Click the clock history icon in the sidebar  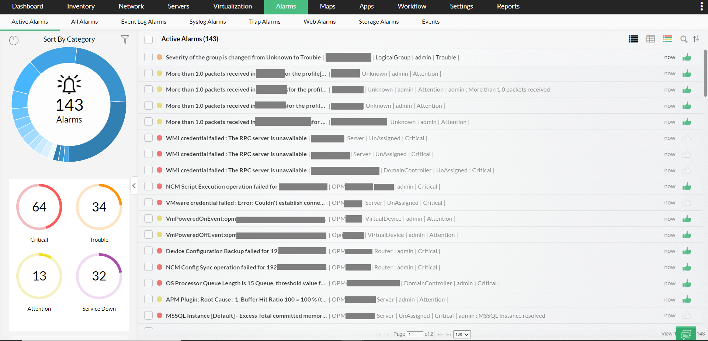pos(14,40)
